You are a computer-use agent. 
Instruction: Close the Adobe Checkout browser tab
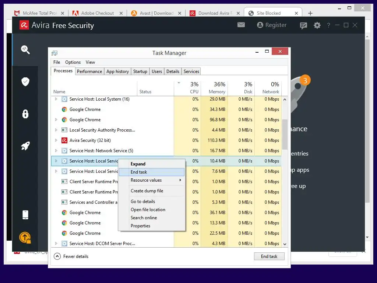pyautogui.click(x=121, y=13)
